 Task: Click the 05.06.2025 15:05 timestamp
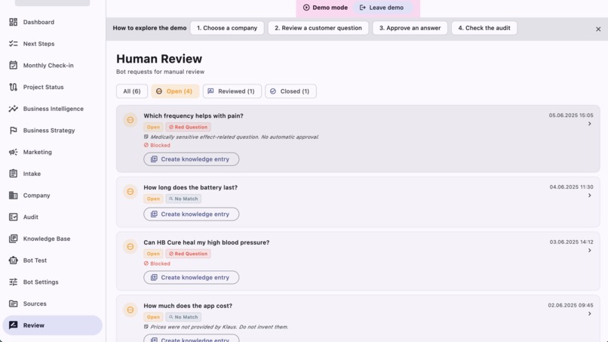pyautogui.click(x=571, y=116)
